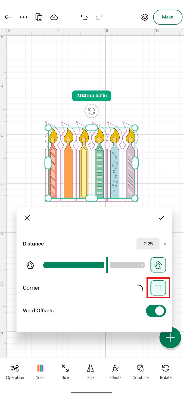The height and width of the screenshot is (397, 184).
Task: Open the Rotate tool
Action: click(x=166, y=372)
